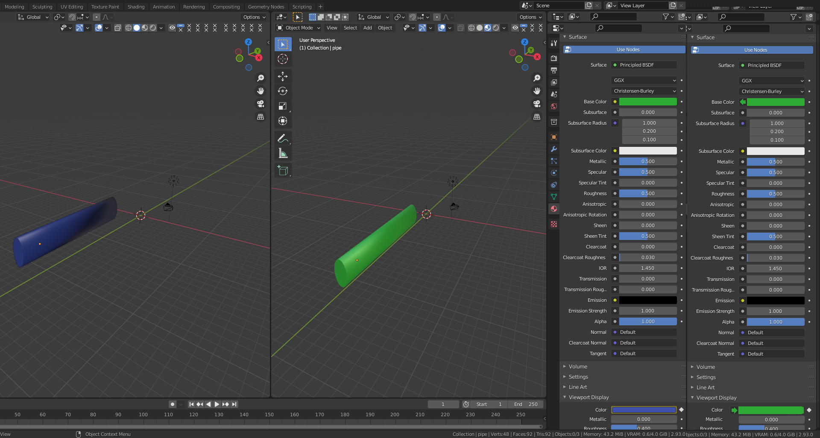
Task: Open the Add menu in the right viewport header
Action: (x=368, y=28)
